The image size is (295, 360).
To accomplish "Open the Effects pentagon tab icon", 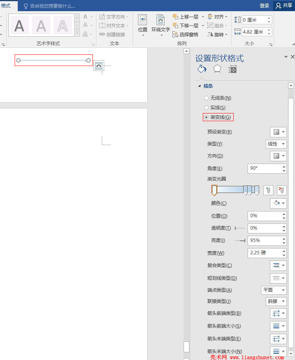I will [x=217, y=69].
